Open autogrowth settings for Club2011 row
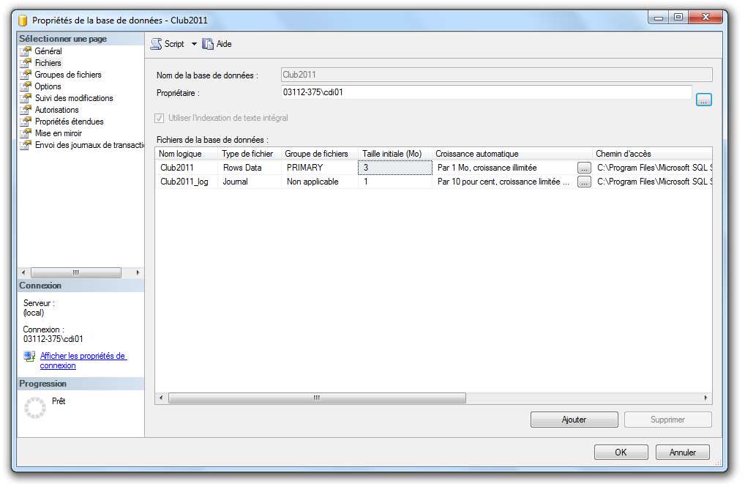 583,168
